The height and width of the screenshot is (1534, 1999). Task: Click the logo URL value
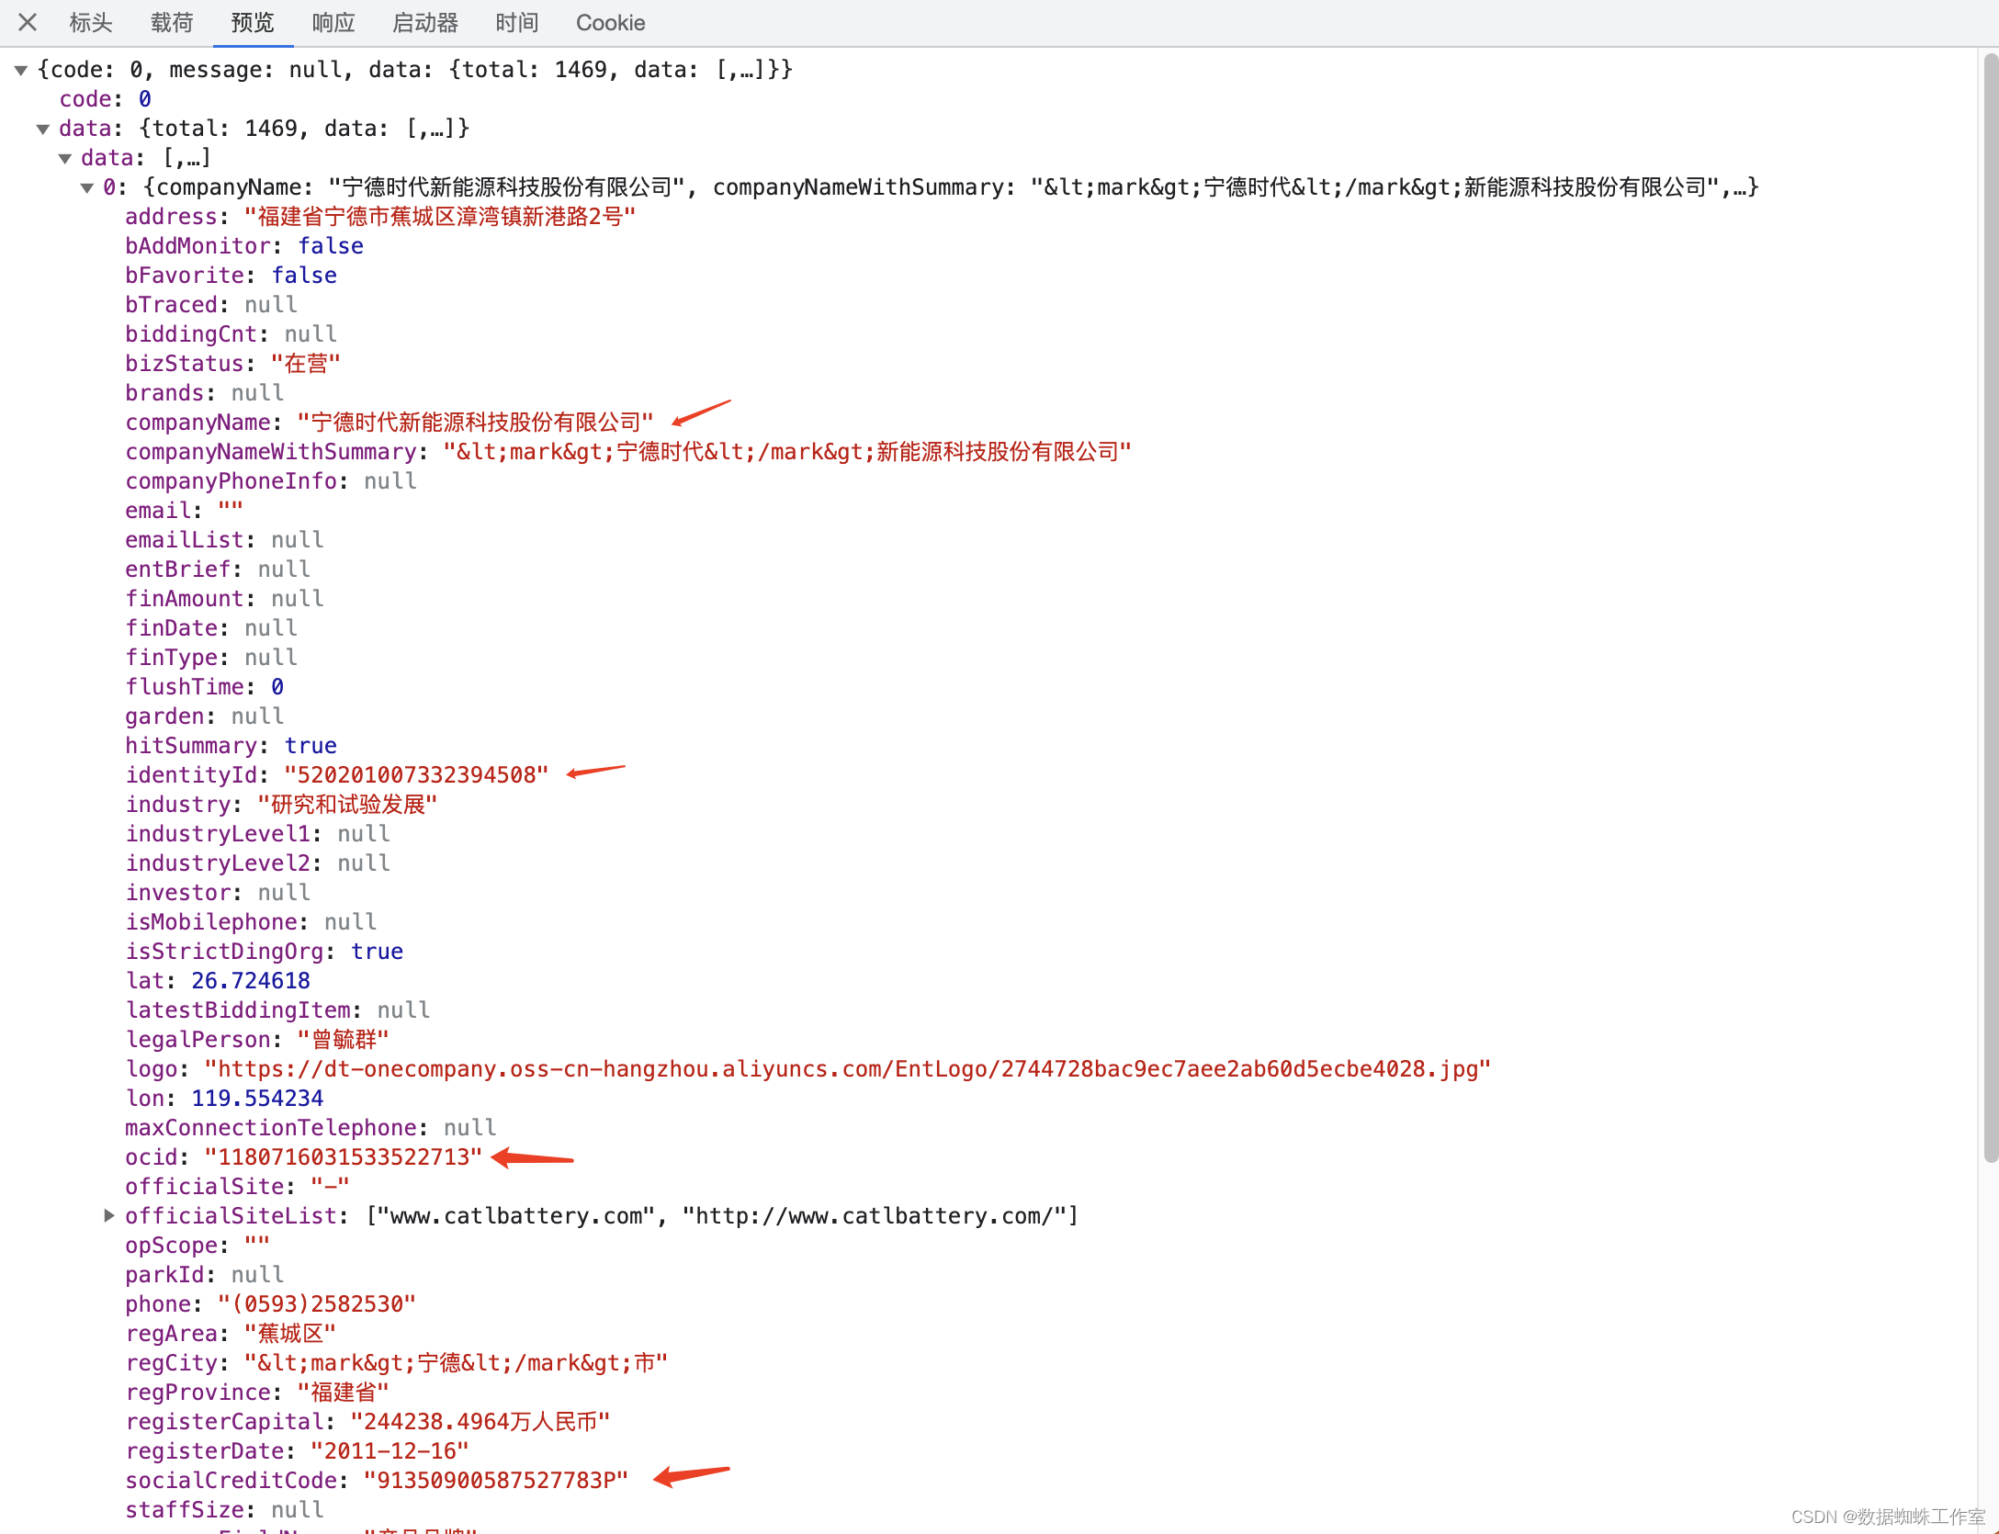(x=848, y=1069)
